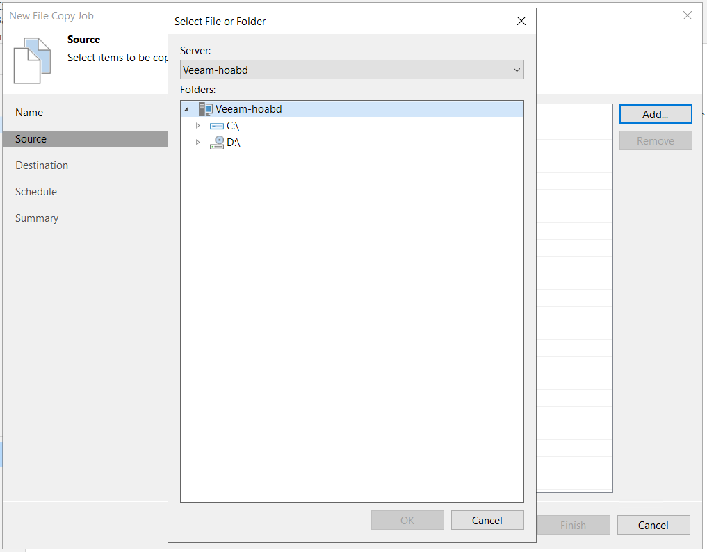
Task: Click the Finish button
Action: point(573,525)
